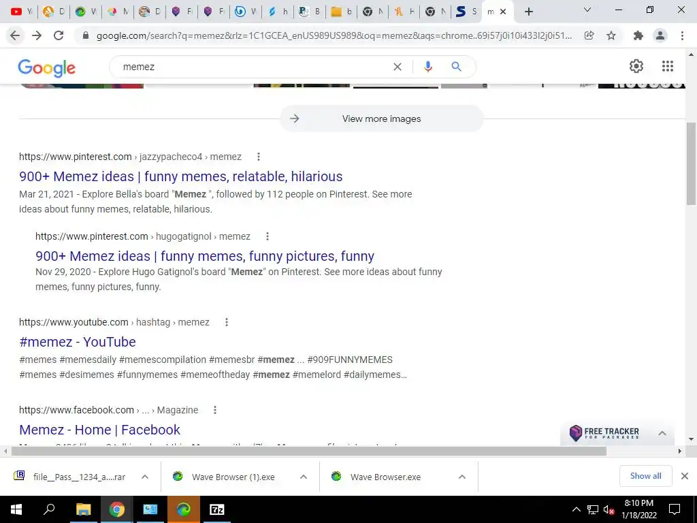Click View more images button
This screenshot has height=523, width=697.
click(381, 118)
